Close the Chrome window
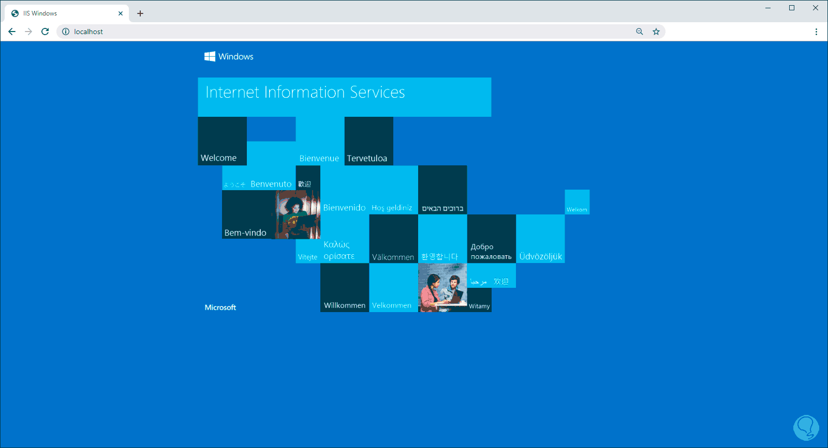The width and height of the screenshot is (828, 448). (816, 8)
